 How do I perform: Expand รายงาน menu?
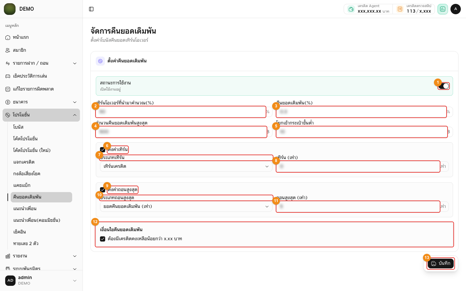coord(41,256)
